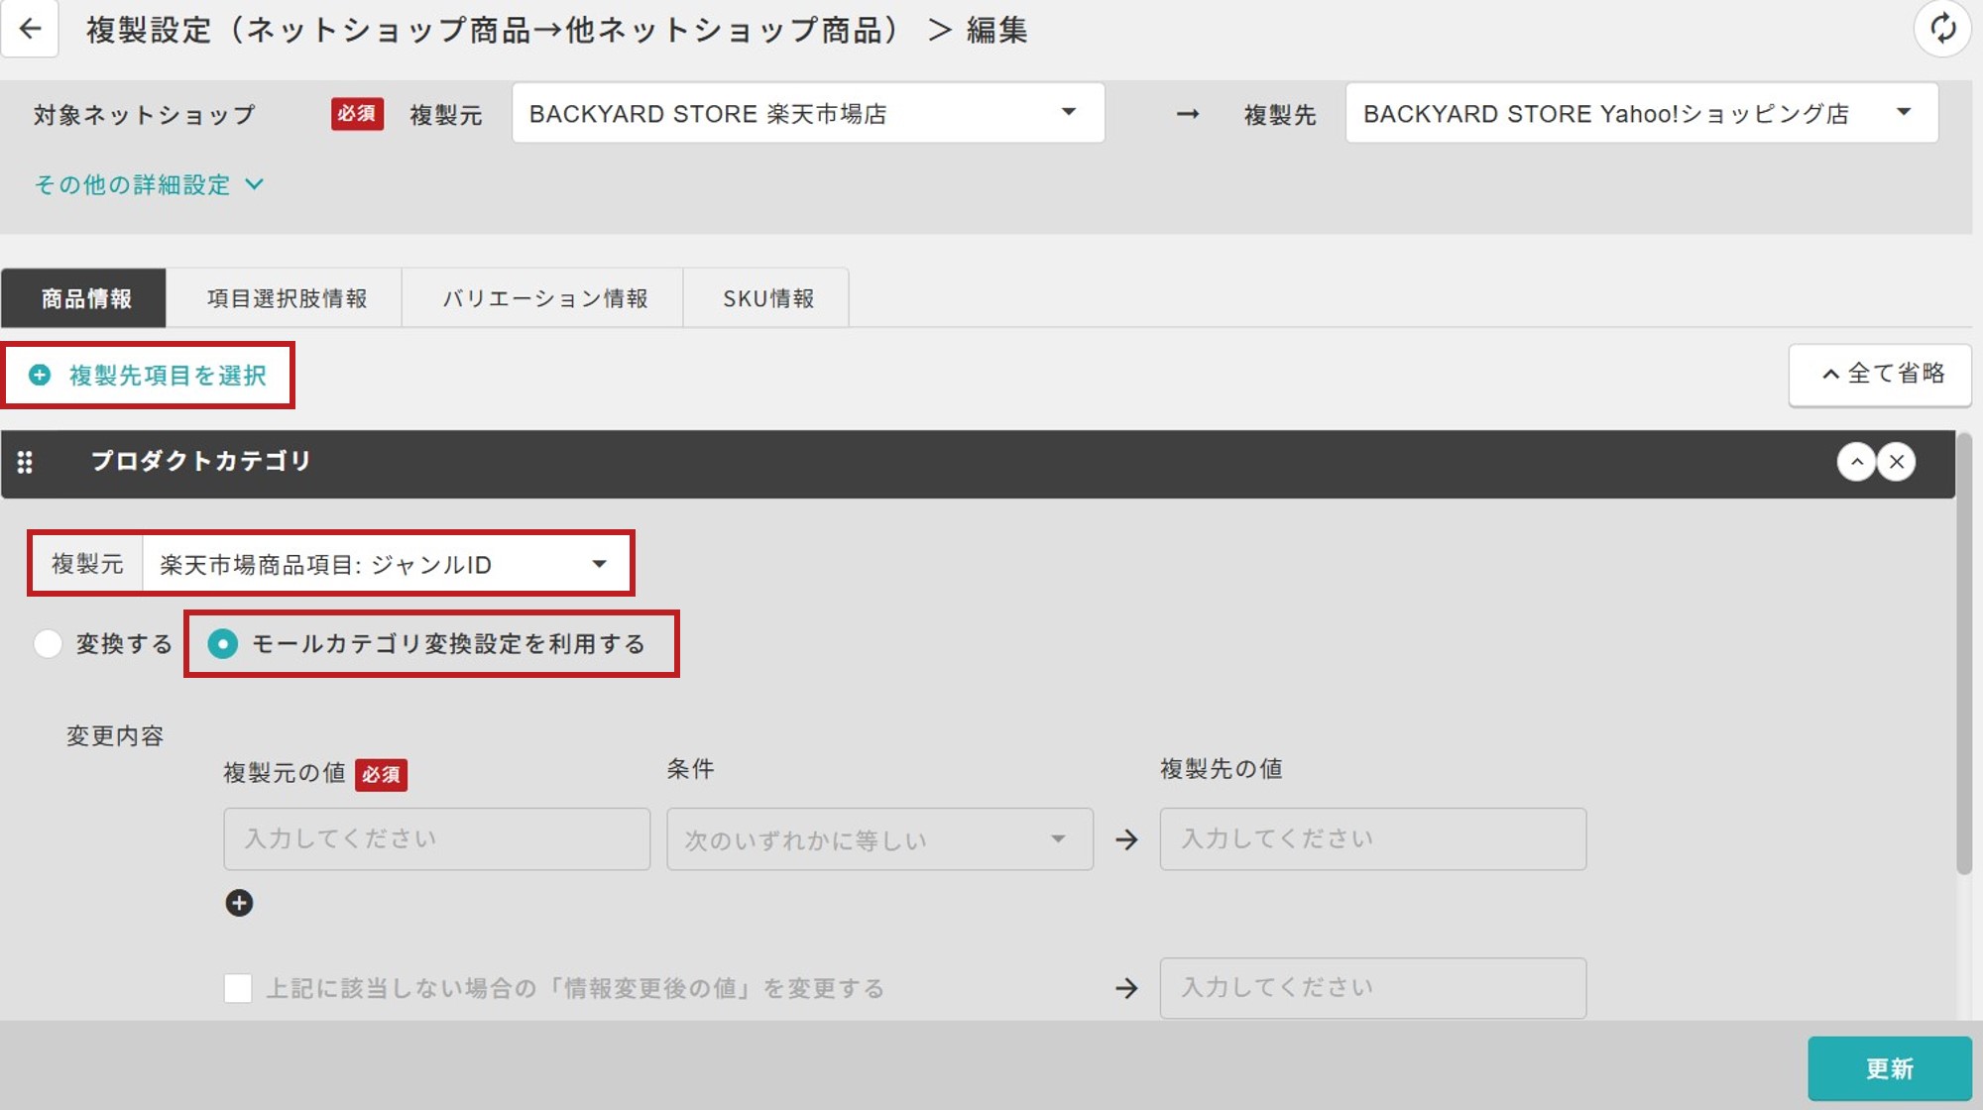Click the 複製元の値 input field
1983x1110 pixels.
436,839
